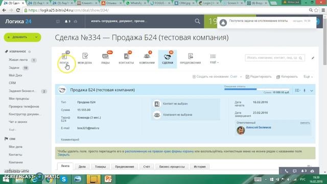The width and height of the screenshot is (327, 184).
Task: Switch to the Предложения tab below deal
Action: click(124, 167)
